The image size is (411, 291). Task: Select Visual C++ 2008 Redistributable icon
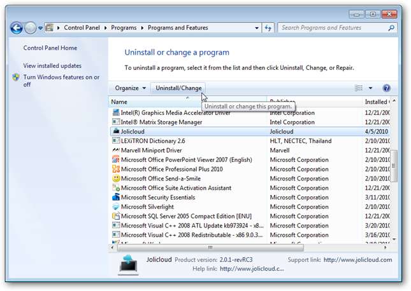[116, 235]
